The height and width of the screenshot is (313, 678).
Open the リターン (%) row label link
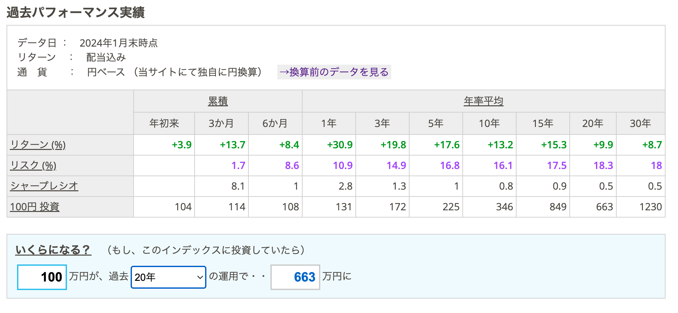[38, 145]
